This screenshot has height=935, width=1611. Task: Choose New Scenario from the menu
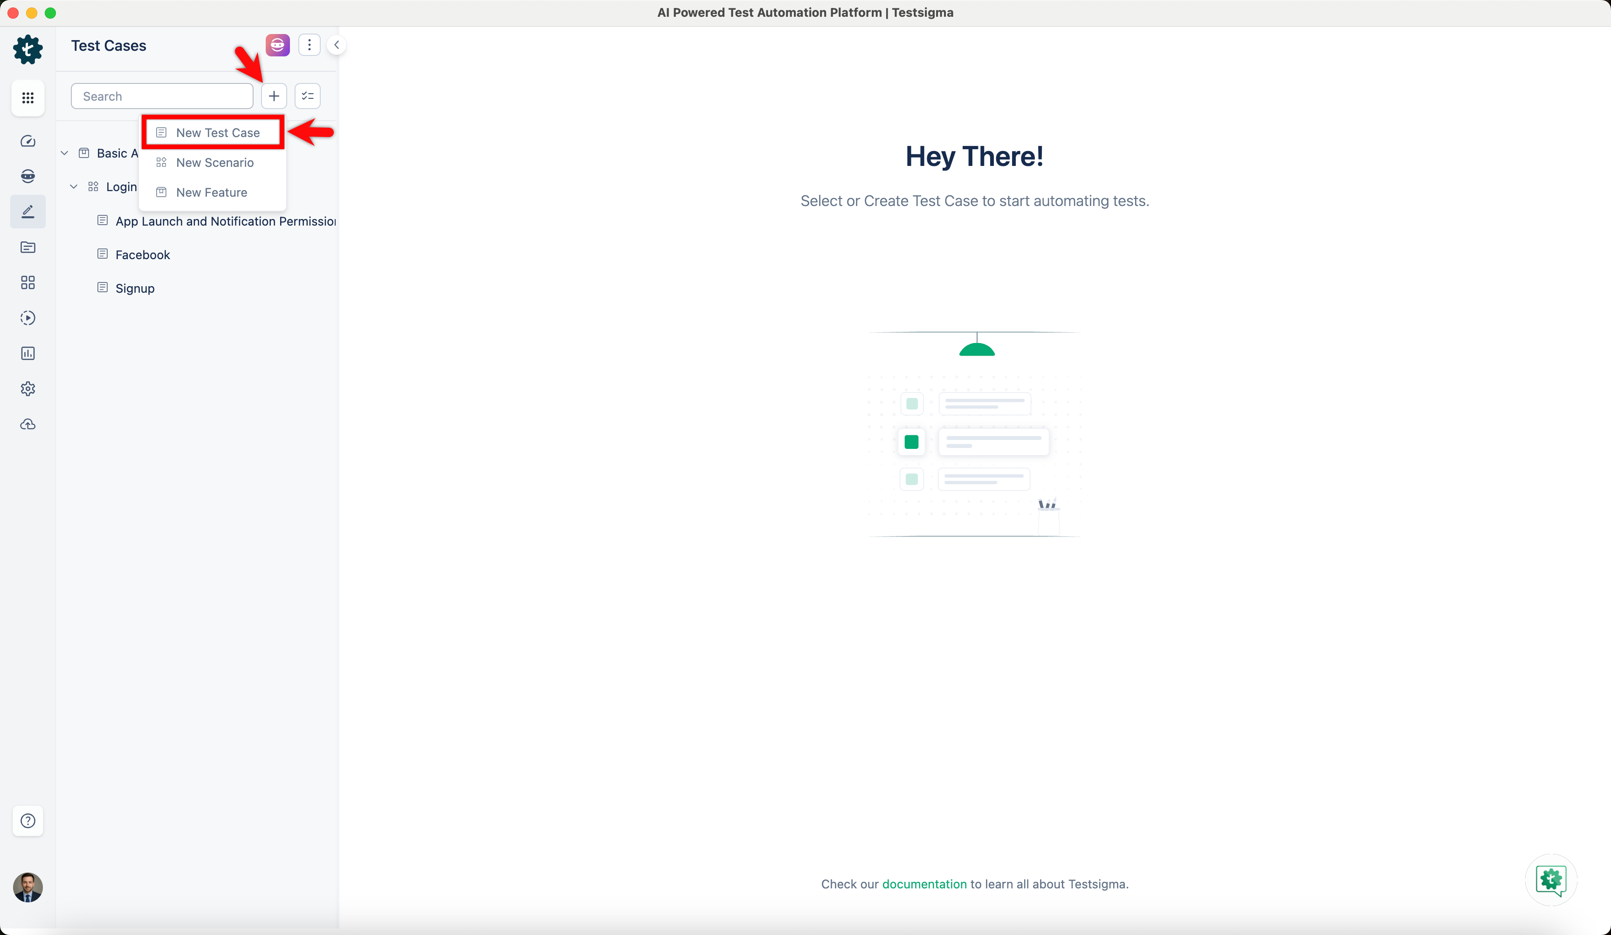pos(215,162)
